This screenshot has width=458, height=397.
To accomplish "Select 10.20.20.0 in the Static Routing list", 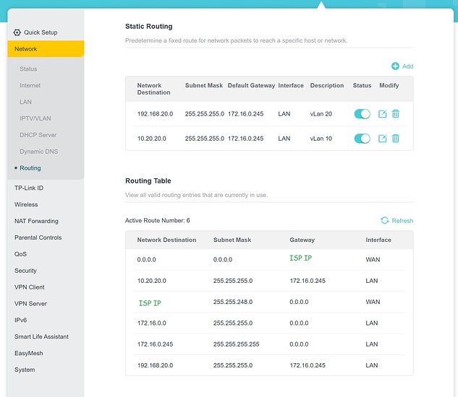I will (152, 139).
